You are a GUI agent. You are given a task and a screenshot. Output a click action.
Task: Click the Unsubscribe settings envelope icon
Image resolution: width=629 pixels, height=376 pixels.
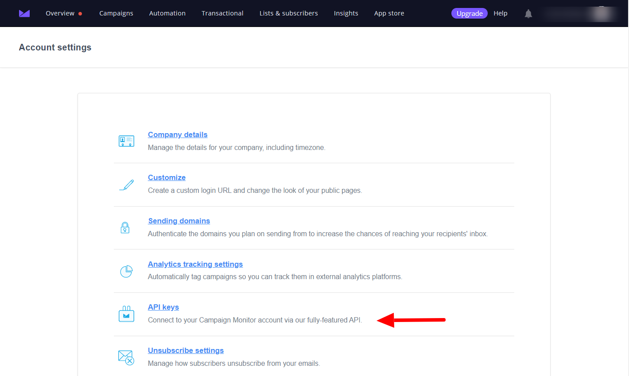click(126, 357)
